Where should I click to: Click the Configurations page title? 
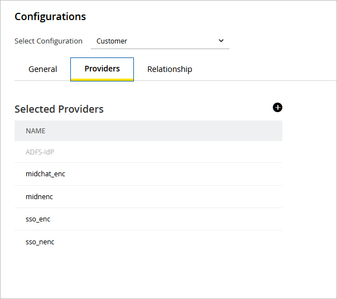(x=50, y=17)
